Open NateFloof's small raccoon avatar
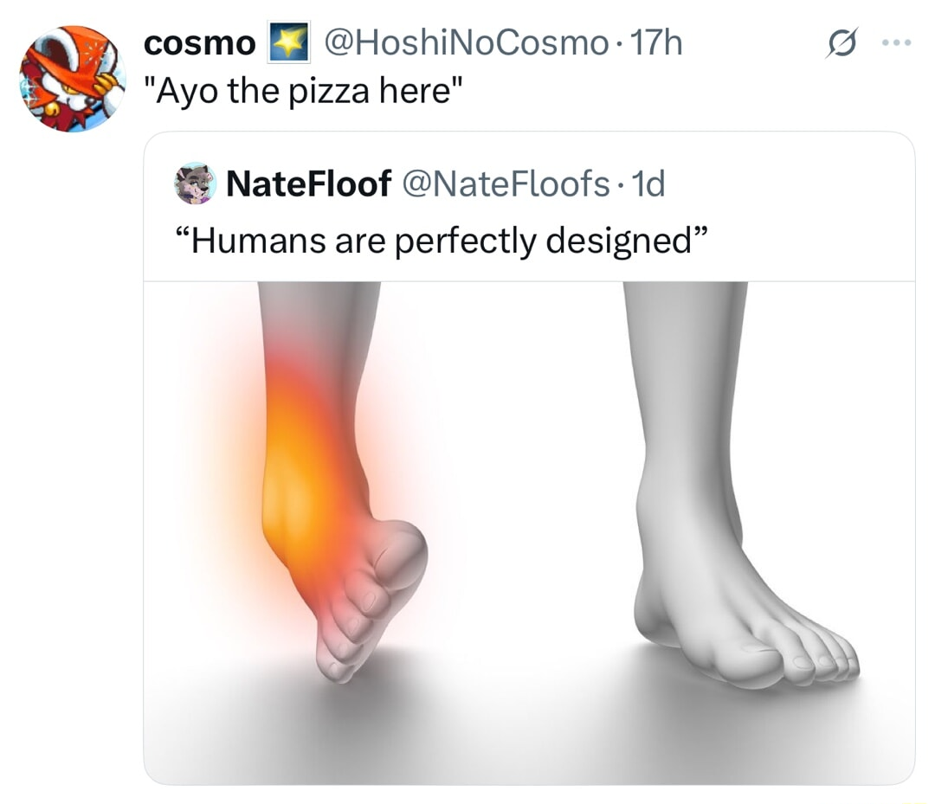Image resolution: width=935 pixels, height=804 pixels. click(195, 183)
